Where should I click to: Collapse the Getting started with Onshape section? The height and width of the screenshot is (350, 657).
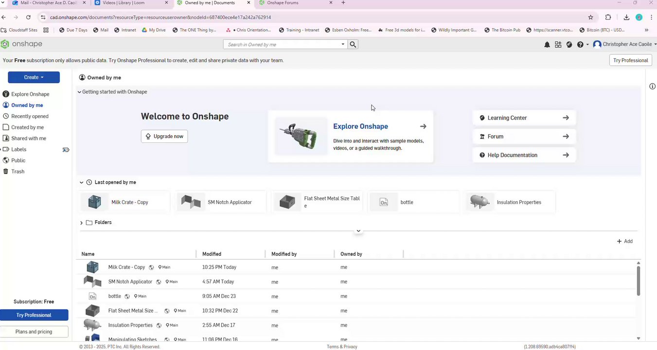click(x=79, y=92)
